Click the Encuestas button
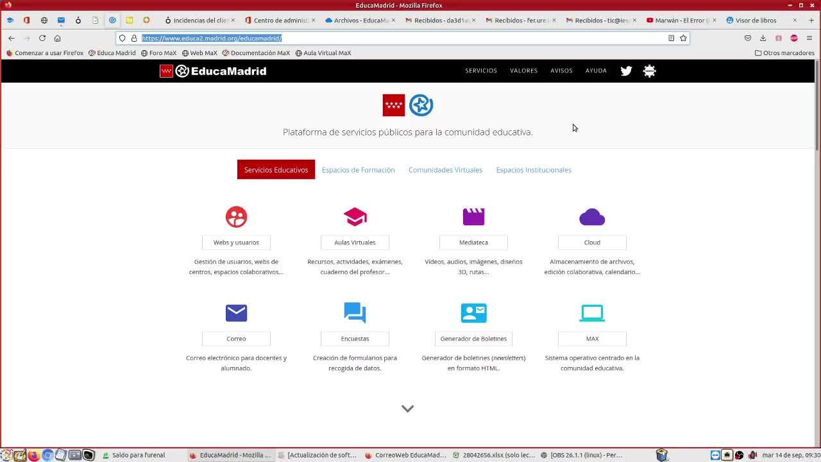The width and height of the screenshot is (821, 462). point(355,339)
